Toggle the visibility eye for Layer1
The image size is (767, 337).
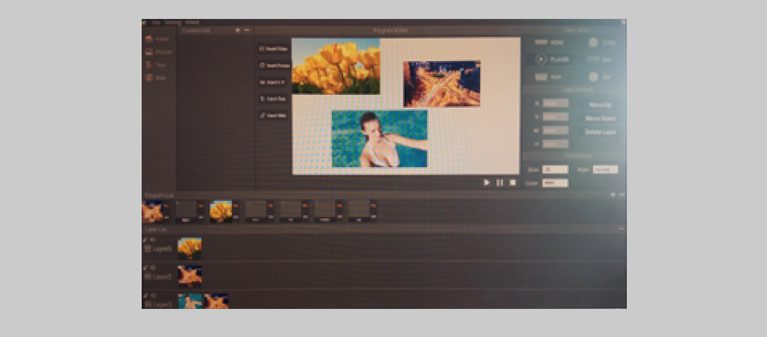[x=152, y=240]
